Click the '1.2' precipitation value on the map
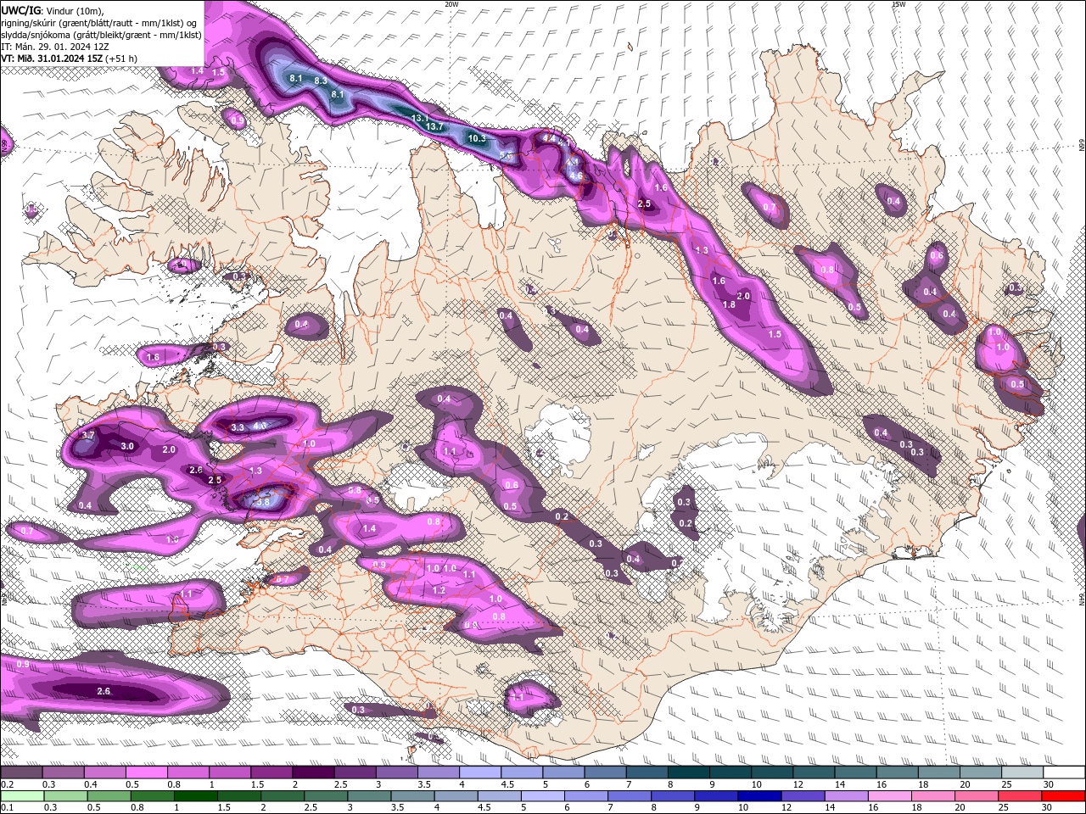This screenshot has width=1086, height=814. 439,590
